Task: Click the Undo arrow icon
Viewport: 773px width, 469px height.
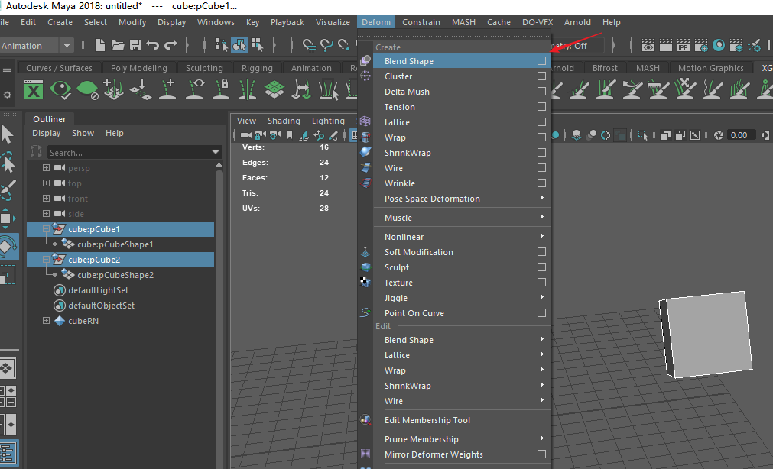Action: [153, 46]
